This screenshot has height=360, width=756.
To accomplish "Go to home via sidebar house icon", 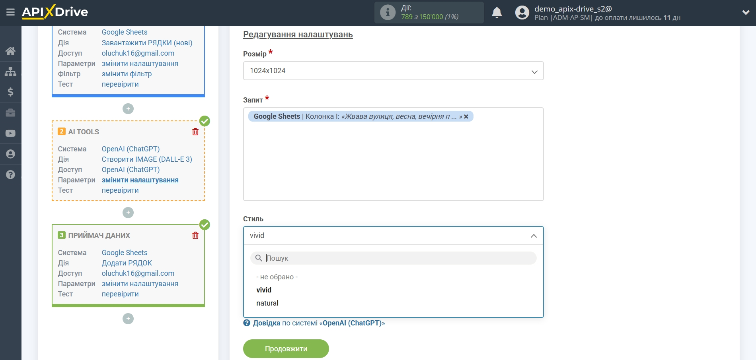I will pos(11,51).
